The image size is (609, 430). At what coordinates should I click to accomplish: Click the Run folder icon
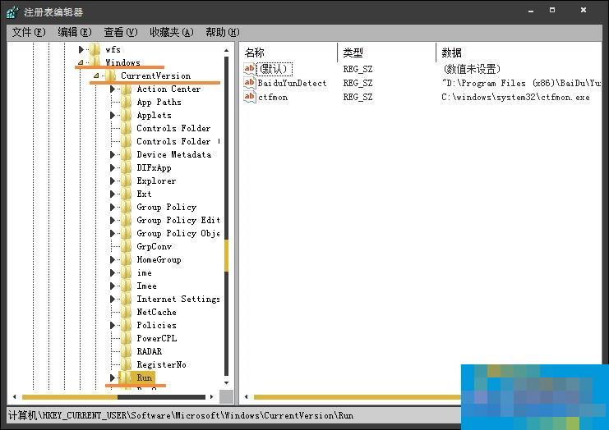click(127, 377)
